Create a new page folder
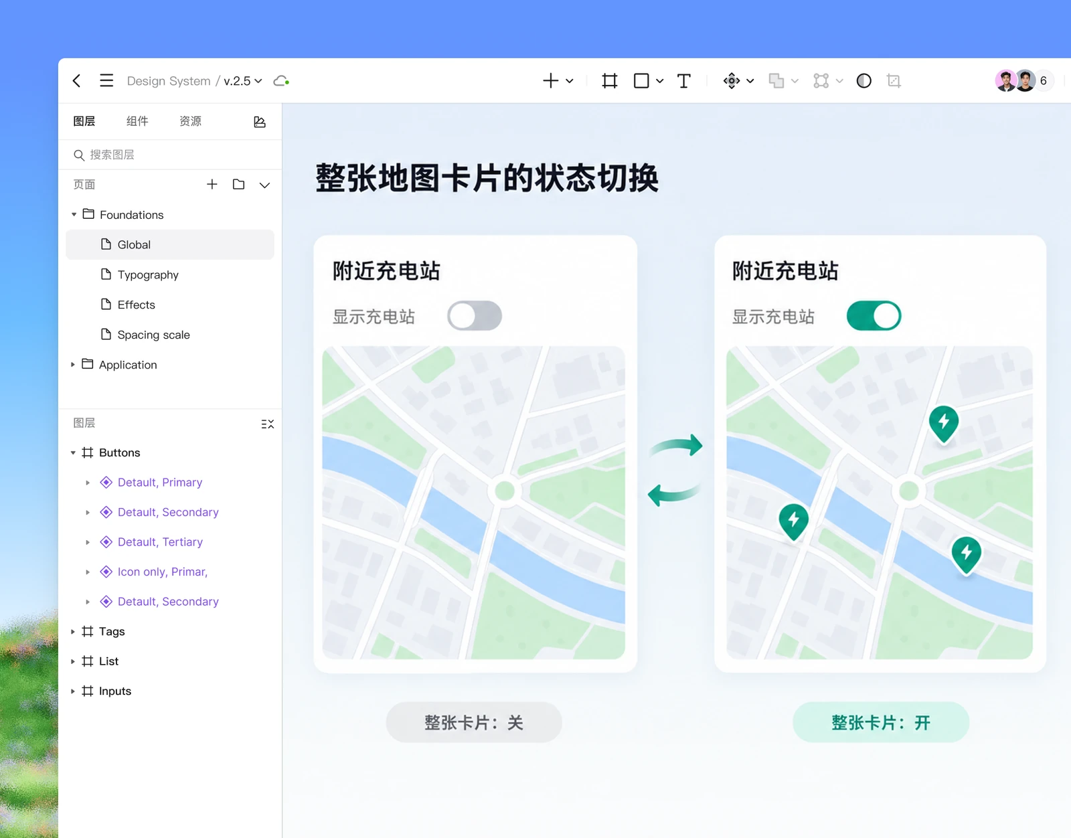The image size is (1071, 838). (238, 184)
